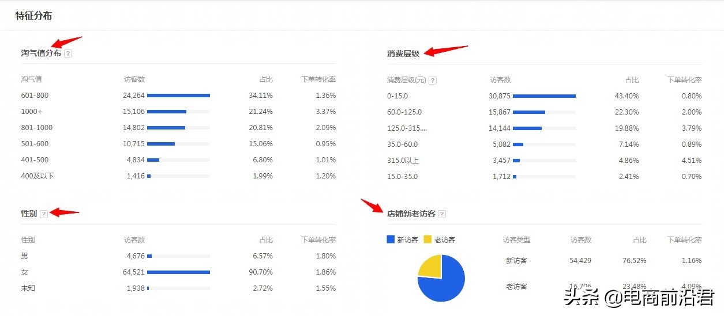This screenshot has height=316, width=724.
Task: Select 15.0-35.0 spending level row label
Action: [x=402, y=177]
